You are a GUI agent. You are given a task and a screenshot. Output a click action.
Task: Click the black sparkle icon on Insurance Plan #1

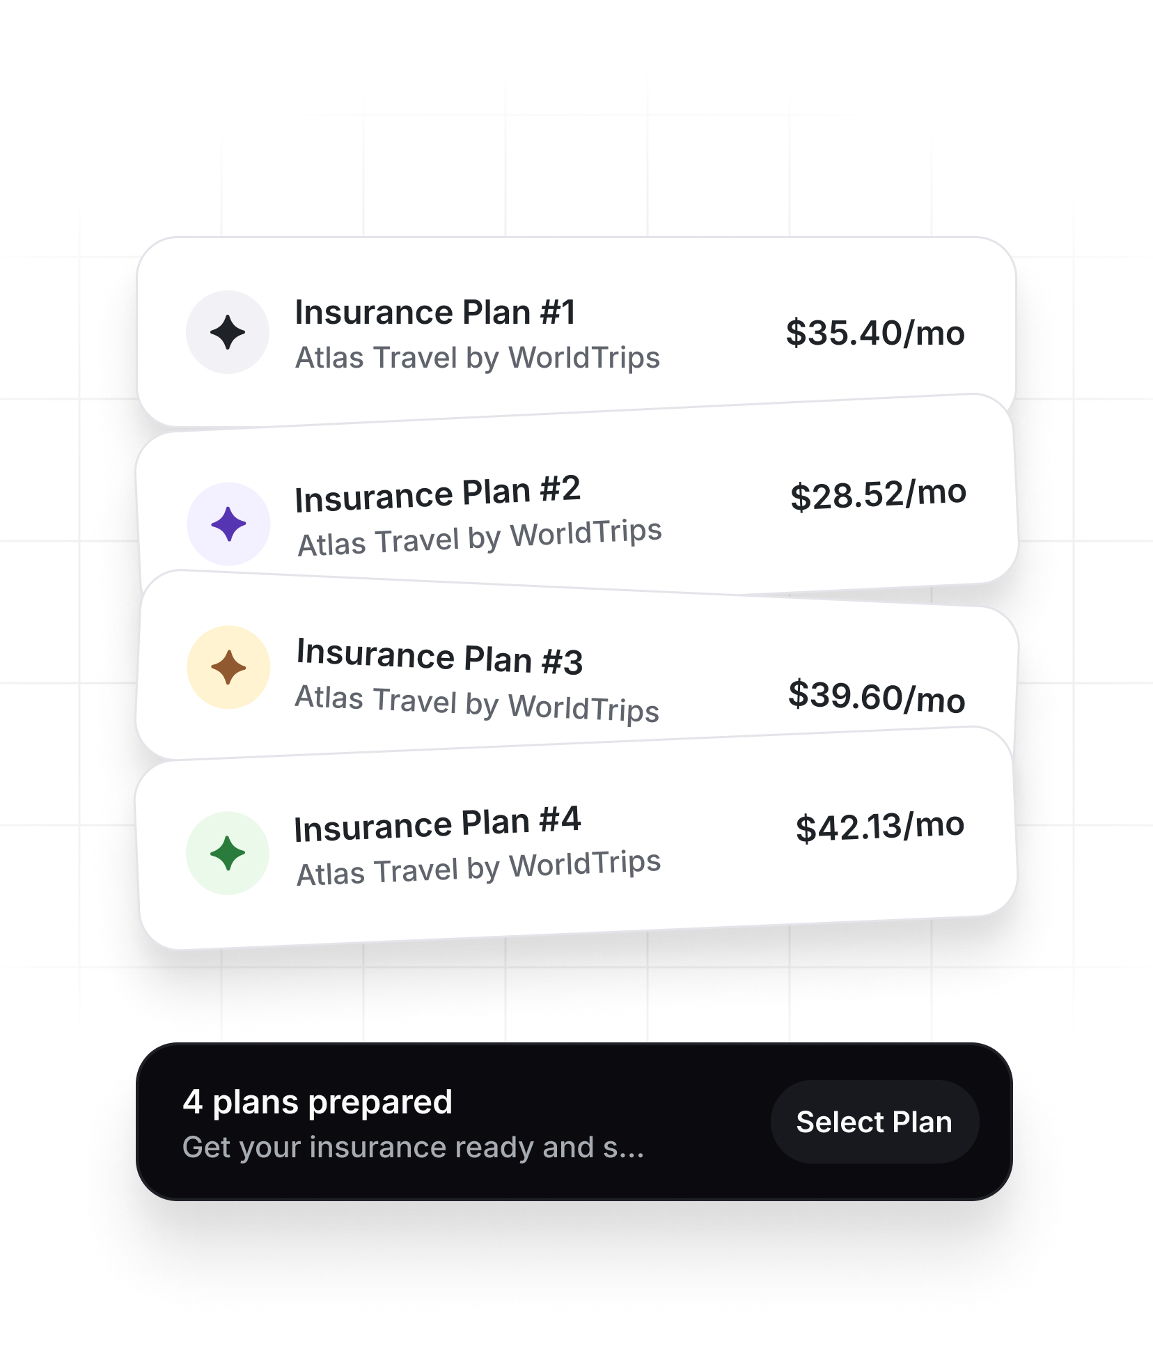tap(227, 333)
